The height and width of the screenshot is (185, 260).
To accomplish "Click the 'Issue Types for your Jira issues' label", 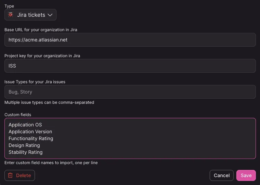I will pyautogui.click(x=35, y=82).
